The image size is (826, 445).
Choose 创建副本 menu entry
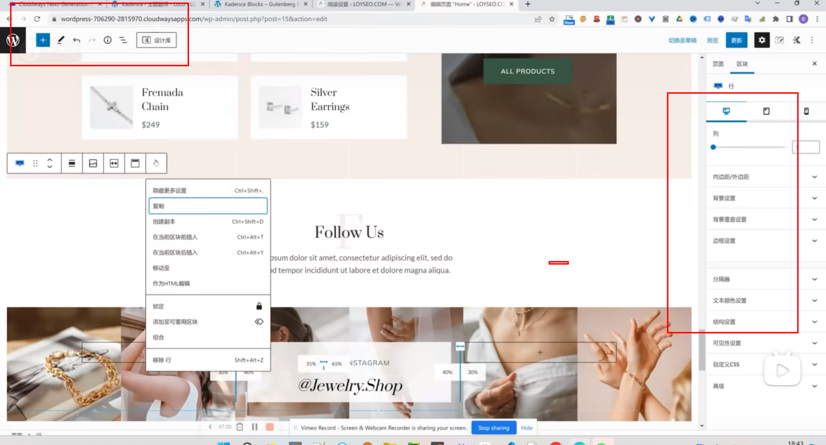[208, 221]
